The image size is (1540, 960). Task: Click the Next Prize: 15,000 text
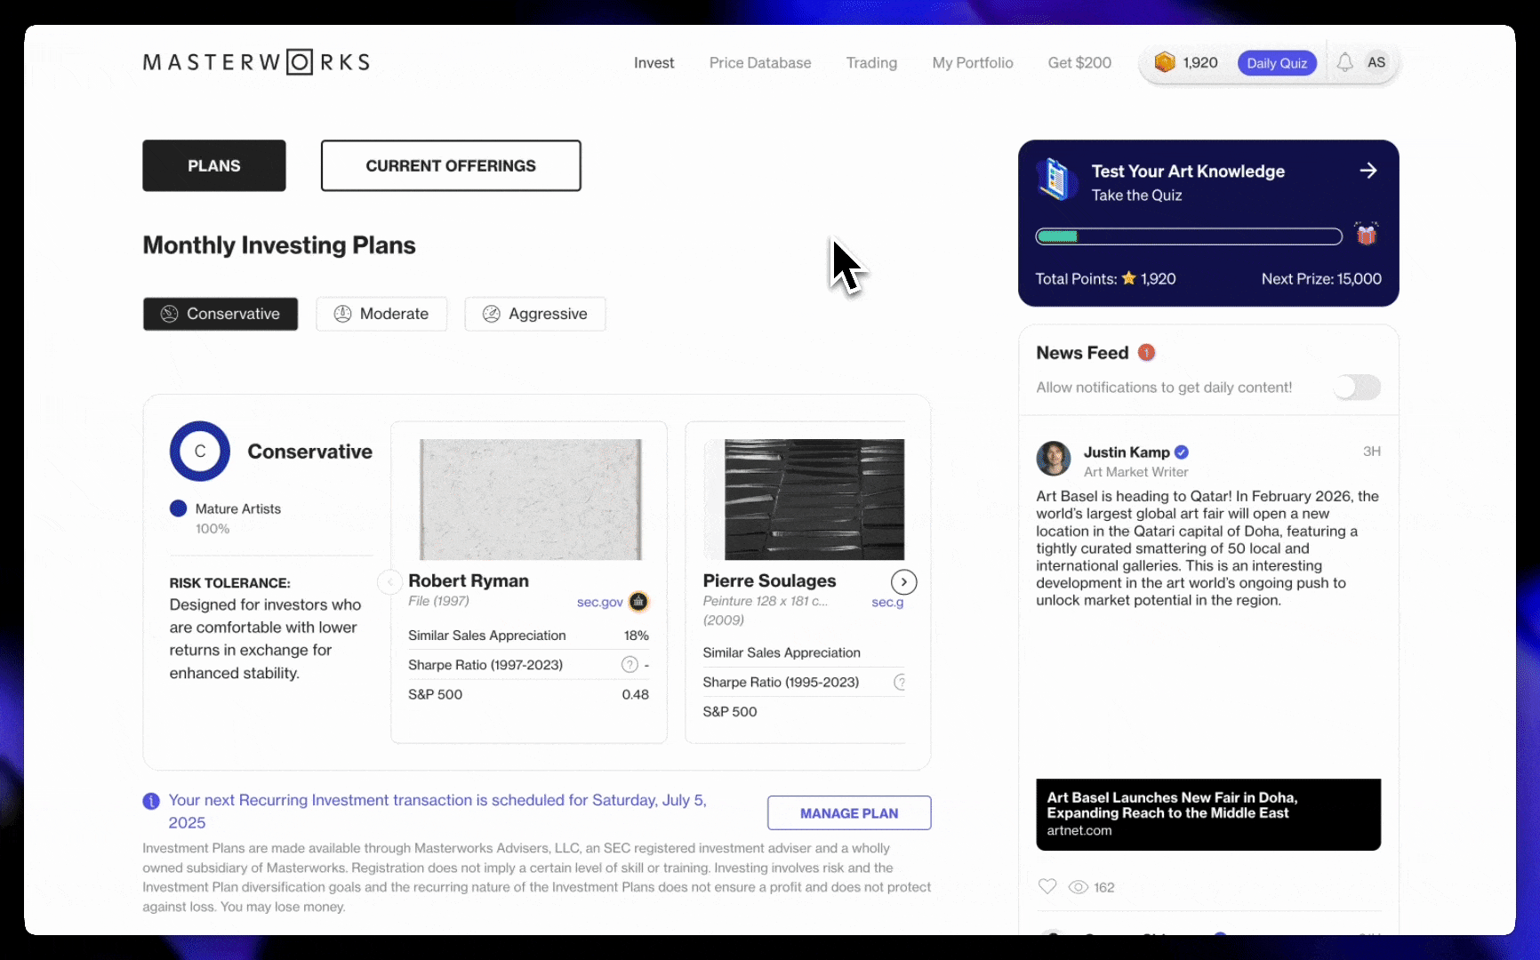click(x=1321, y=279)
